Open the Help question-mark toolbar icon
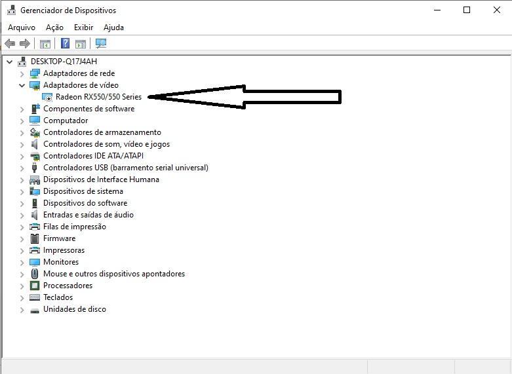Viewport: 512px width, 374px height. click(66, 43)
